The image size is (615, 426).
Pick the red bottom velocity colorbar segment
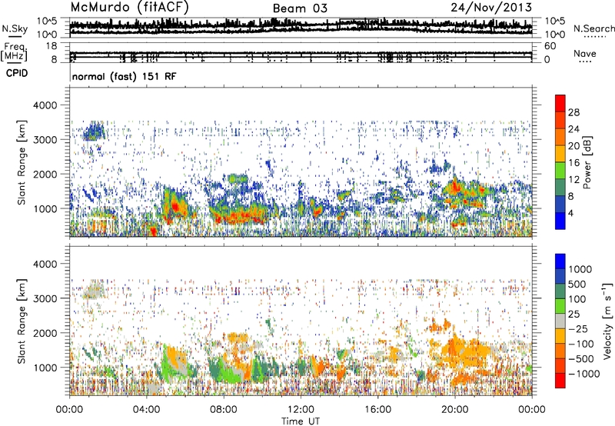(x=560, y=381)
